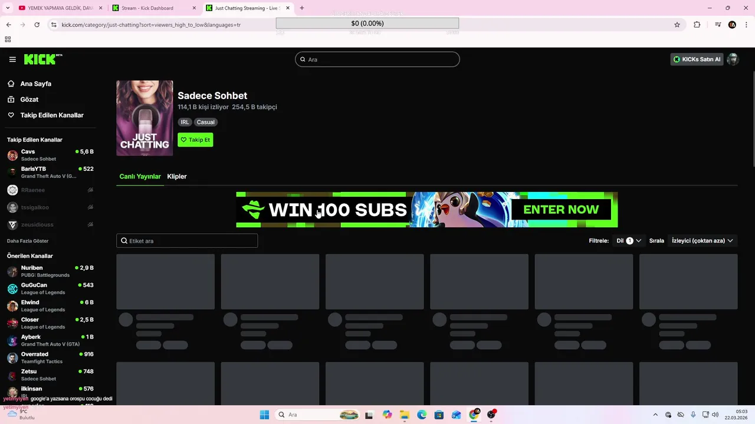
Task: Open Windows Start menu
Action: click(264, 415)
